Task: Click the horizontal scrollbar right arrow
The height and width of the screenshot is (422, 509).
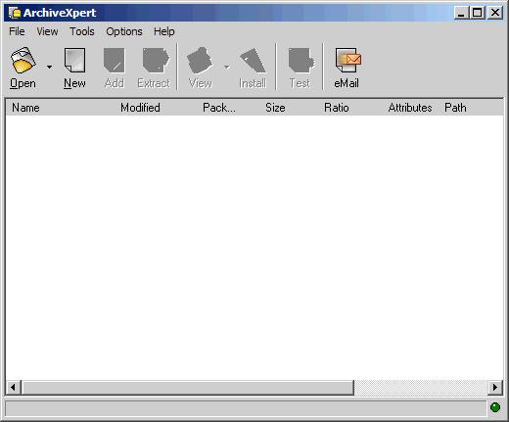Action: coord(495,388)
